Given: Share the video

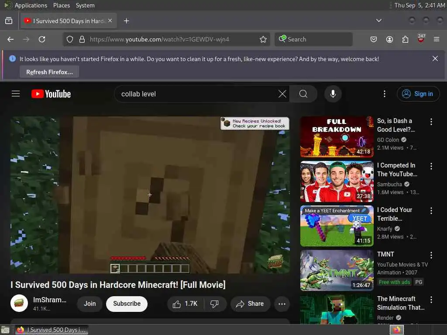Looking at the screenshot, I should click(250, 304).
